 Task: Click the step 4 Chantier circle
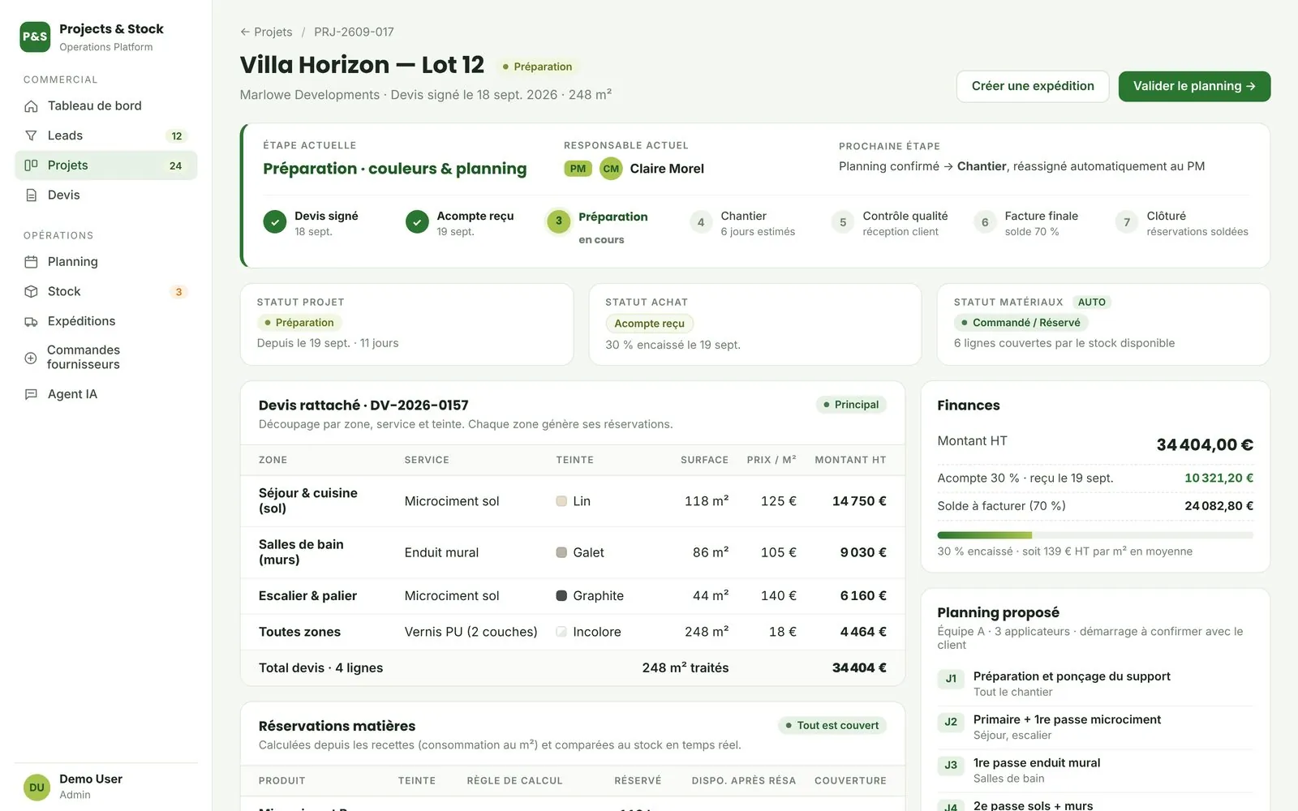[x=701, y=221]
